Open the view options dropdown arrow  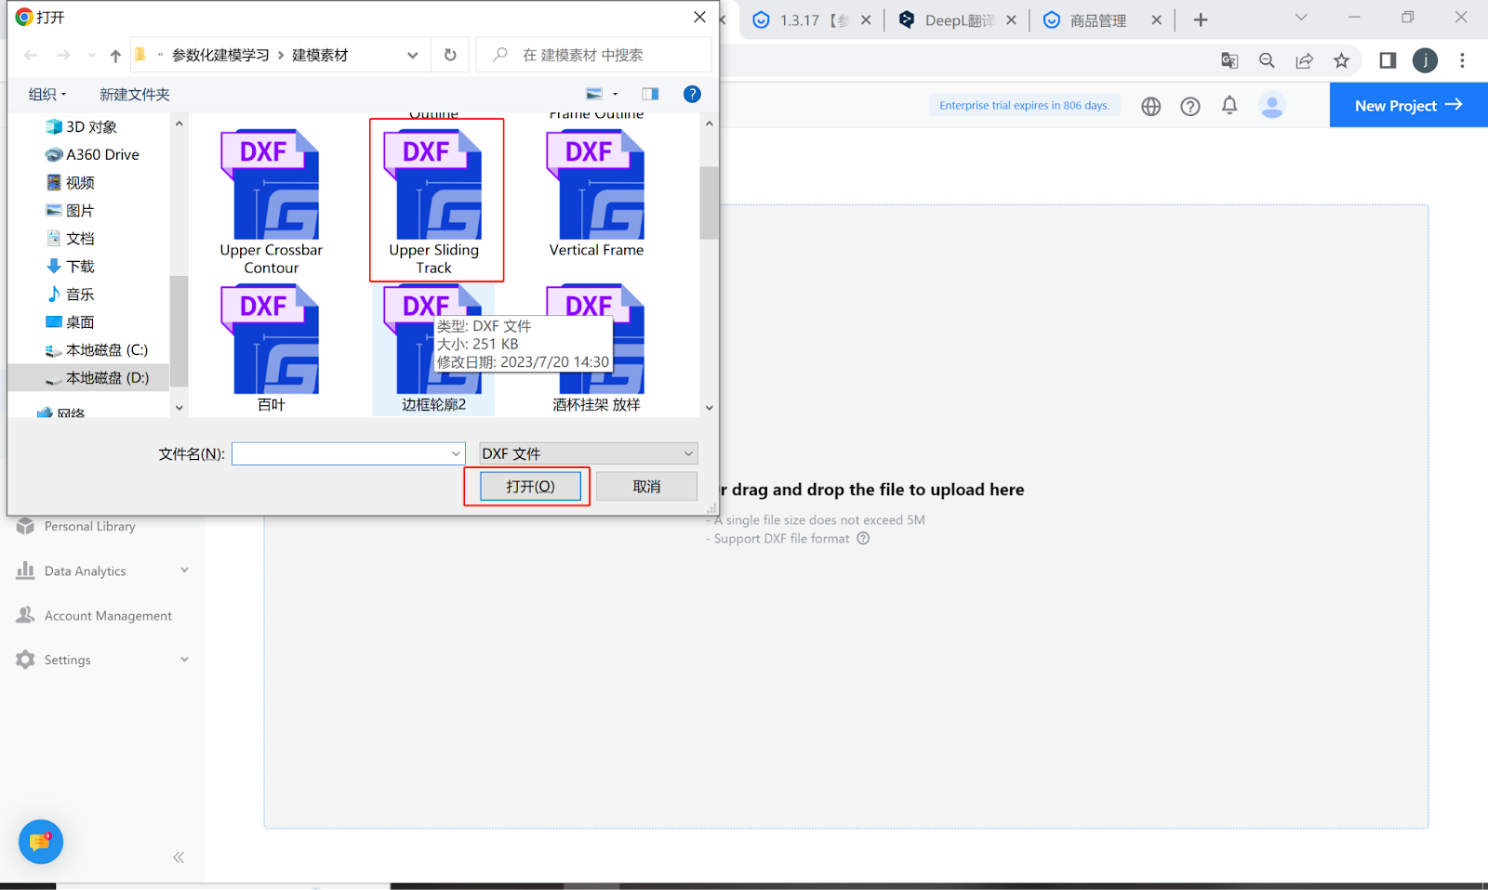tap(615, 94)
